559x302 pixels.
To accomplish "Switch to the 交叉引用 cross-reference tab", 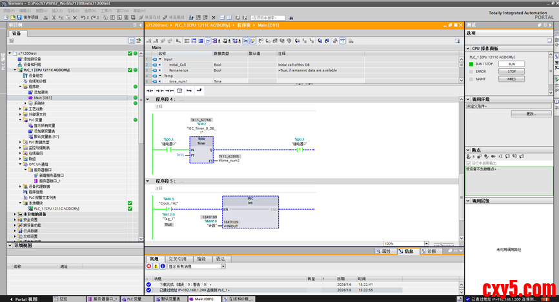I will [177, 258].
